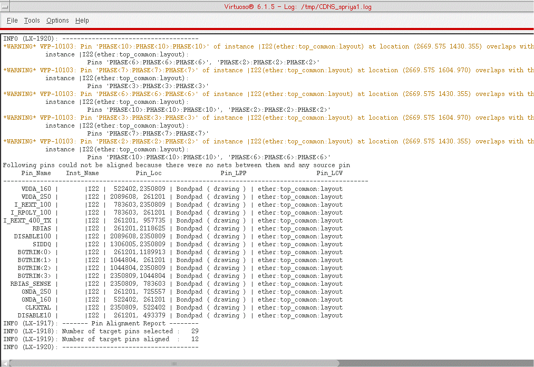Click the 'Number of target pins selected' line
The image size is (534, 367).
100,331
